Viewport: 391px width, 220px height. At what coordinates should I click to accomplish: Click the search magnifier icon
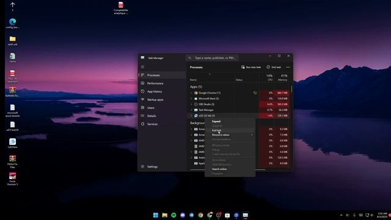[x=190, y=58]
